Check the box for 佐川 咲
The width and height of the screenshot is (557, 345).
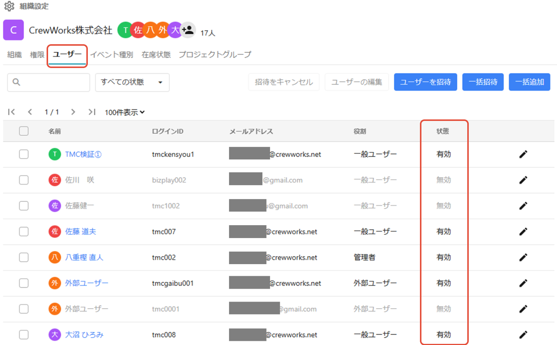(24, 180)
